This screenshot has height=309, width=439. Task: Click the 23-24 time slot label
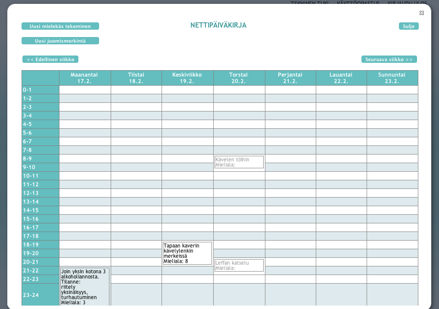coord(40,295)
